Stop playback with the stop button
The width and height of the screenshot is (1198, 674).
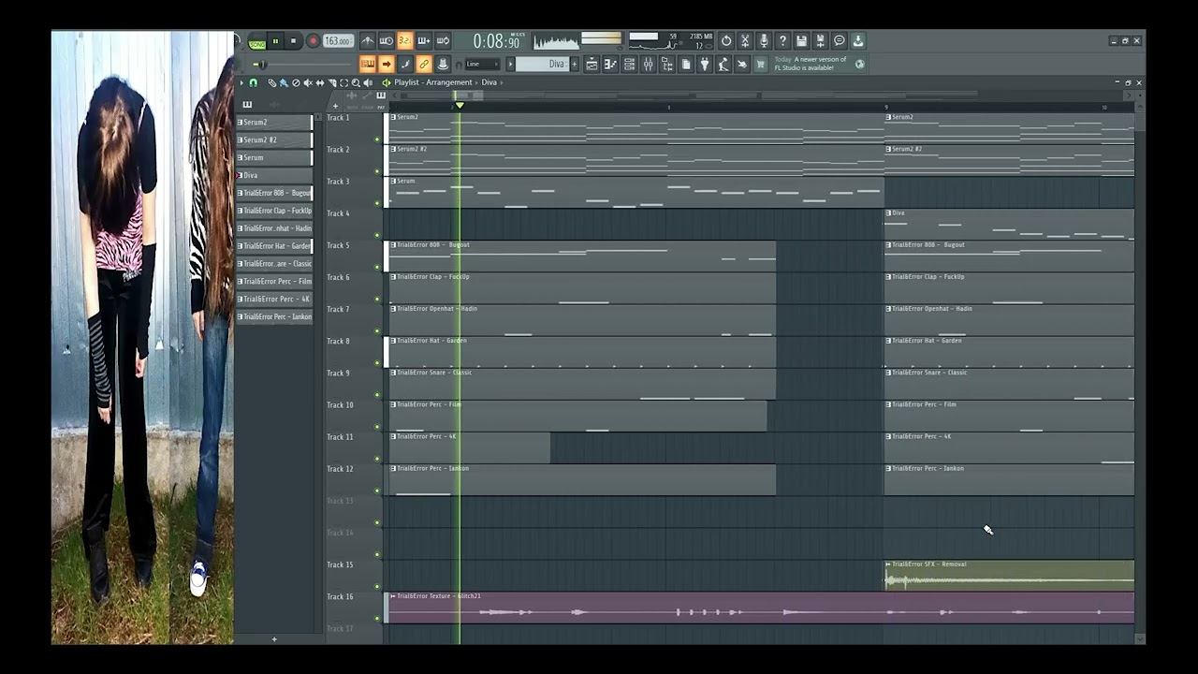[293, 40]
